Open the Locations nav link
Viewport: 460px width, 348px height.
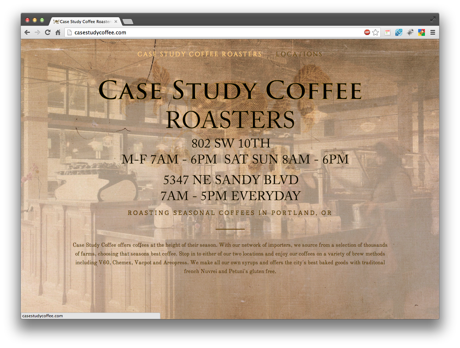299,54
